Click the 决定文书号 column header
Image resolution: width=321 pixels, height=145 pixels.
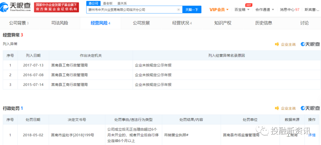77,120
